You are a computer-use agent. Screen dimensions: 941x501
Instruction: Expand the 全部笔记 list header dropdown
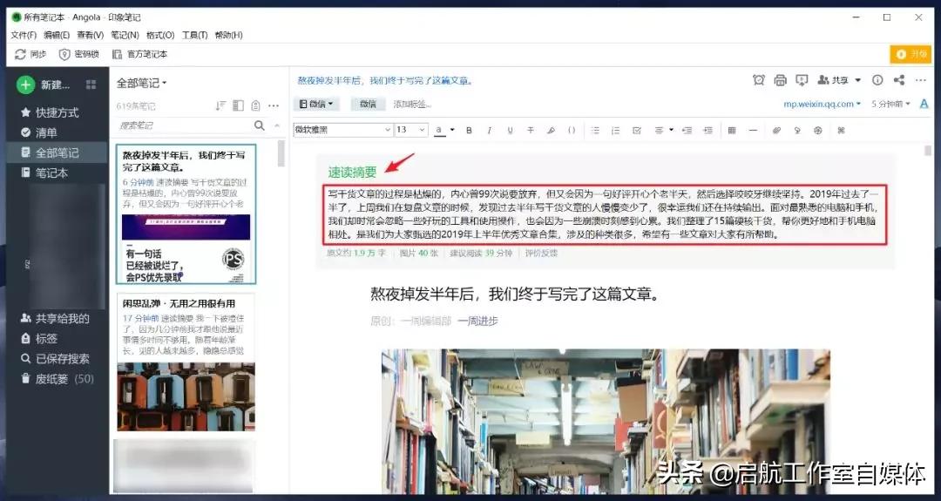click(142, 83)
